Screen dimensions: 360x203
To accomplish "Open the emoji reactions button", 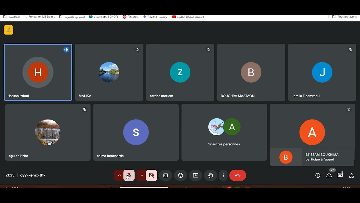I will (181, 175).
